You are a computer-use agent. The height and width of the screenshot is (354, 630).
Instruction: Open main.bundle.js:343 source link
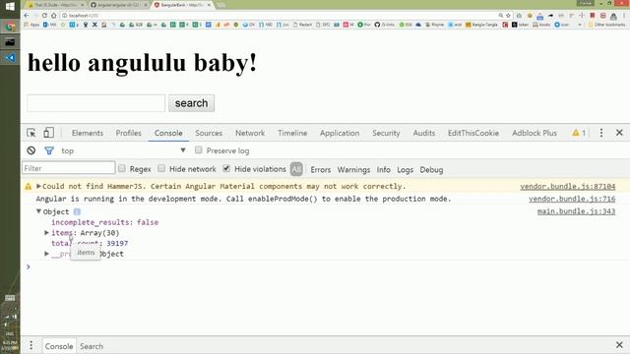coord(576,211)
